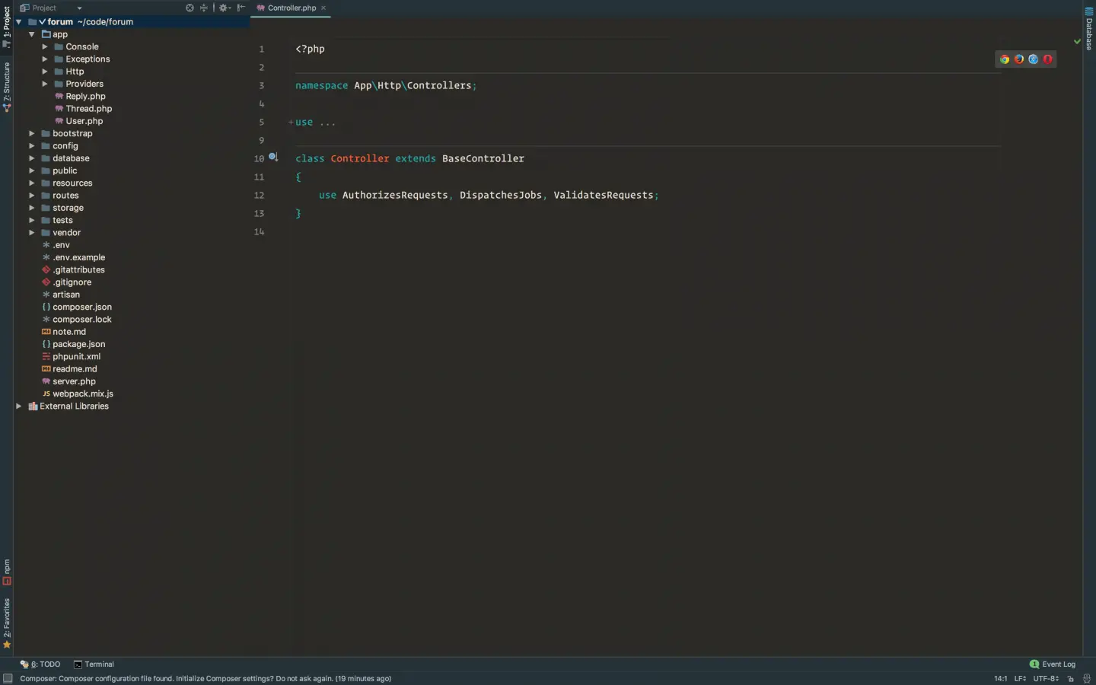
Task: Expand the vendor folder
Action: (x=32, y=233)
